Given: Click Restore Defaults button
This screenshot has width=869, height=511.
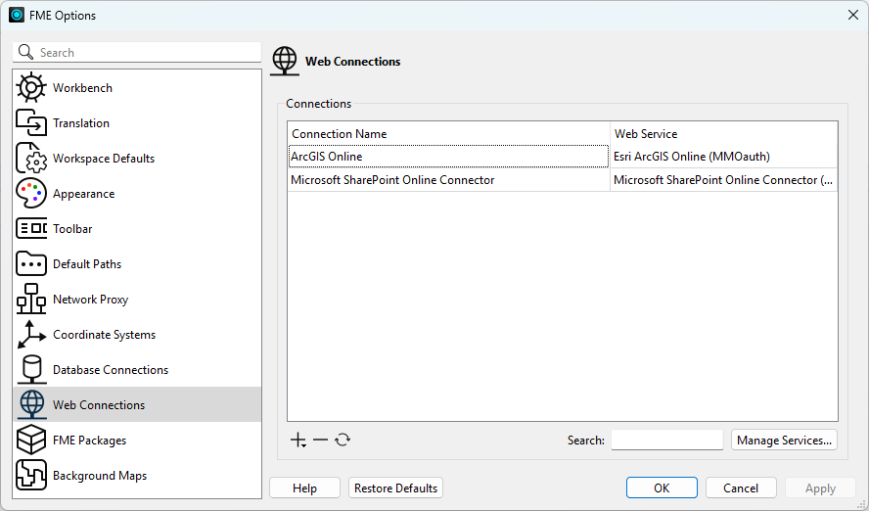Looking at the screenshot, I should [395, 488].
